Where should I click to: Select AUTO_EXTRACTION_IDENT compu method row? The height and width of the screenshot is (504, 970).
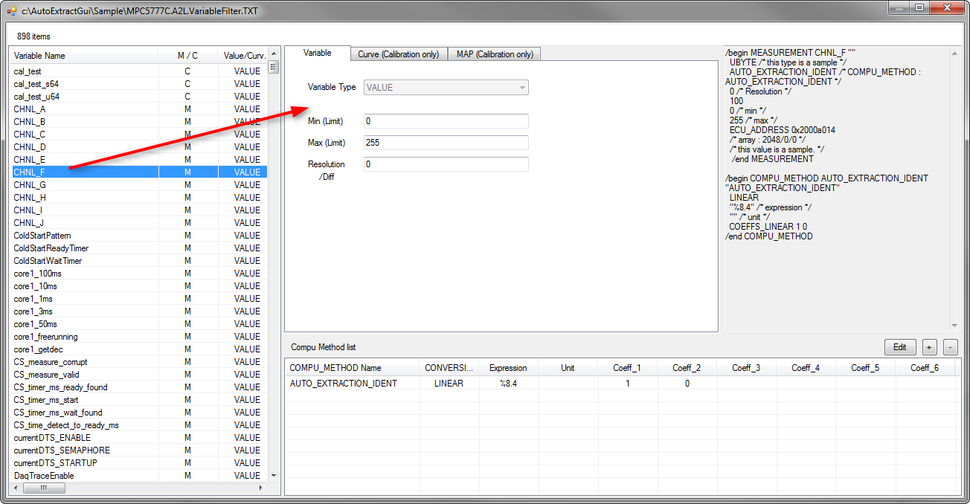pos(620,384)
